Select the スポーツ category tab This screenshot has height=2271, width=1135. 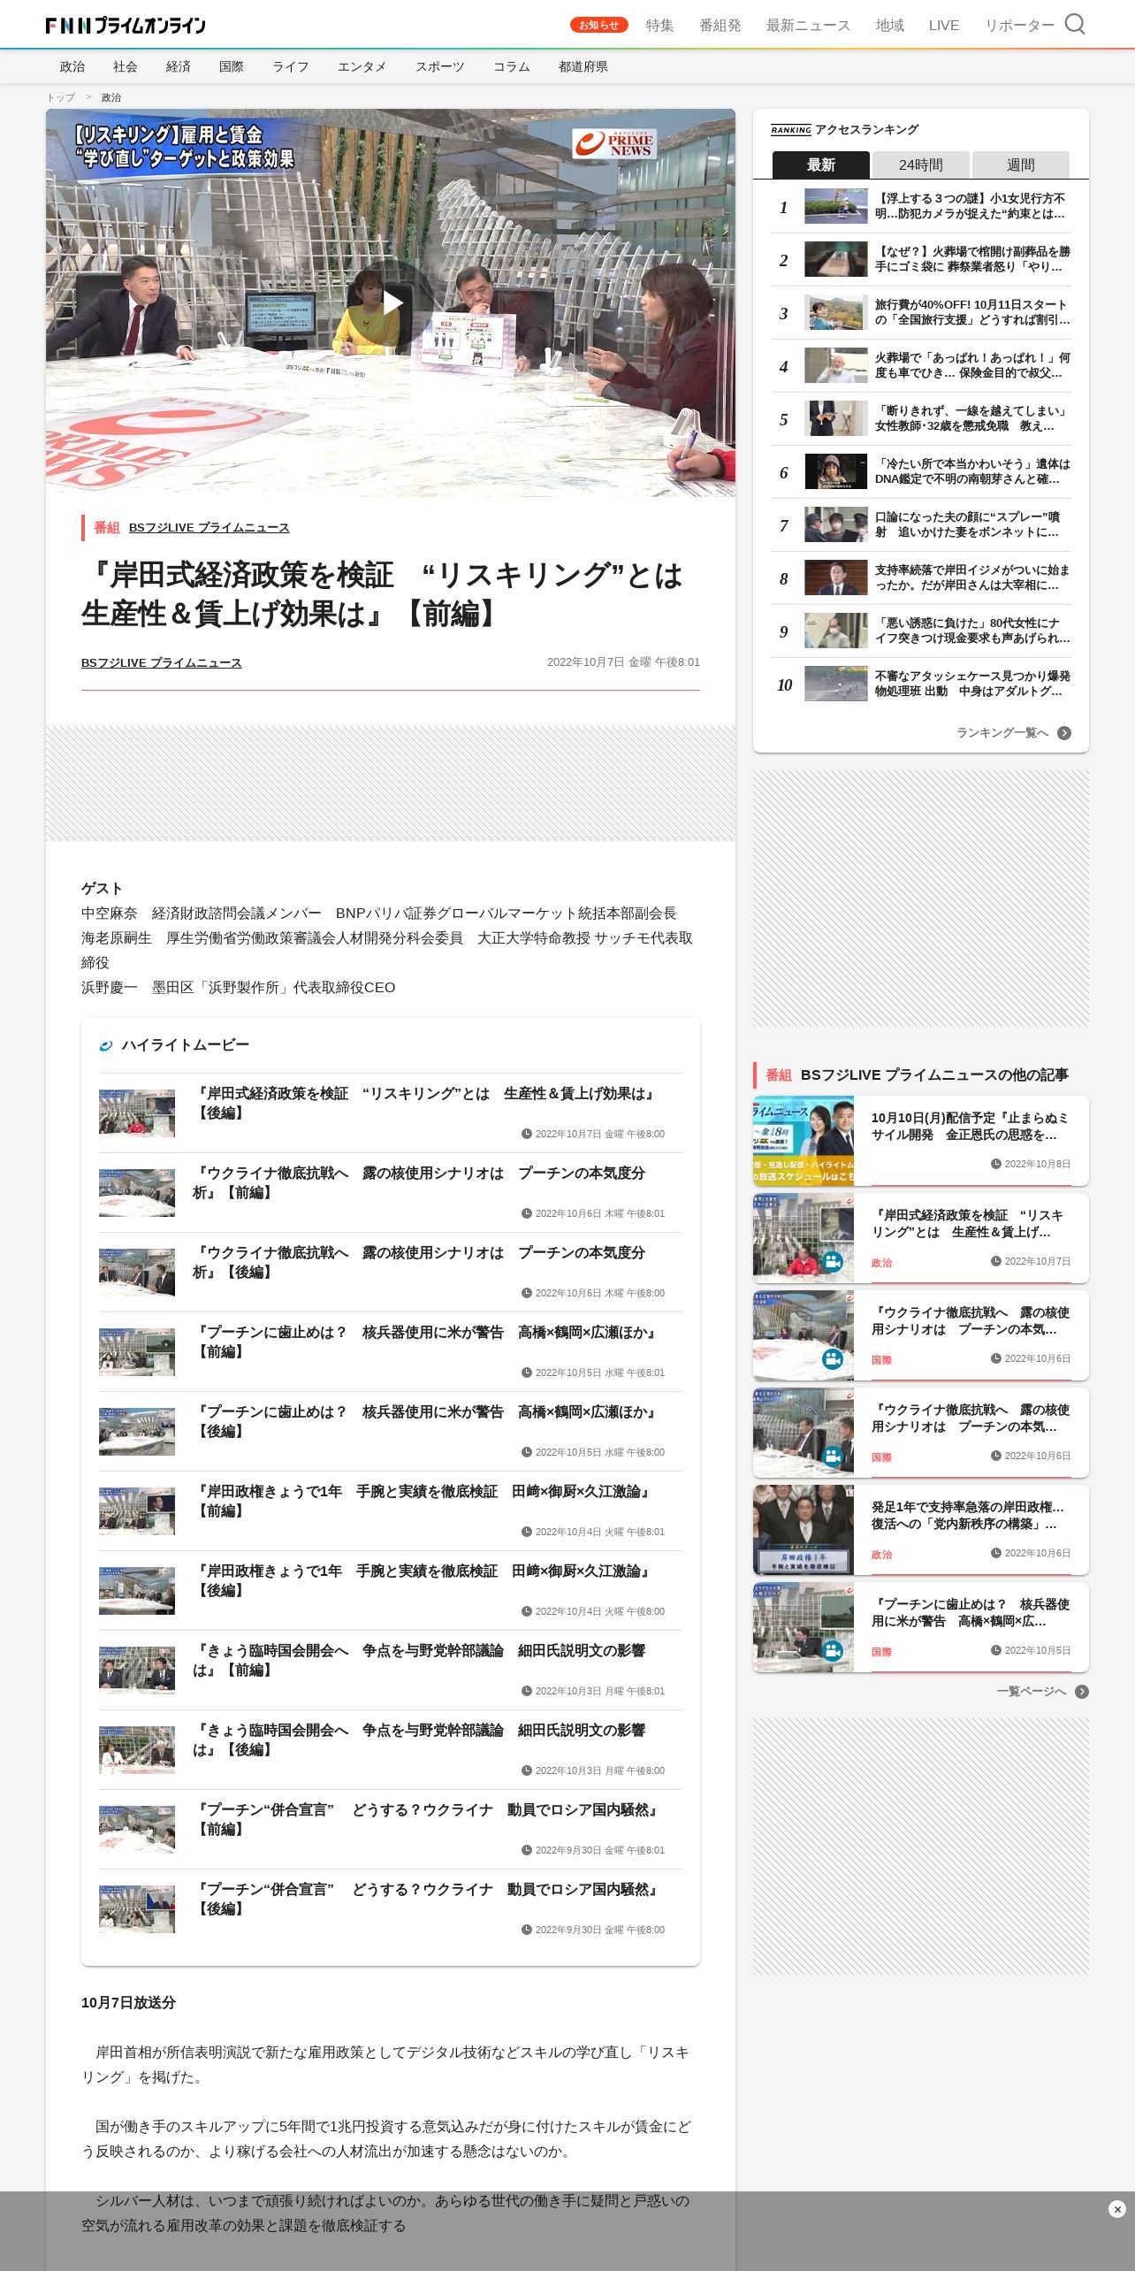[440, 66]
